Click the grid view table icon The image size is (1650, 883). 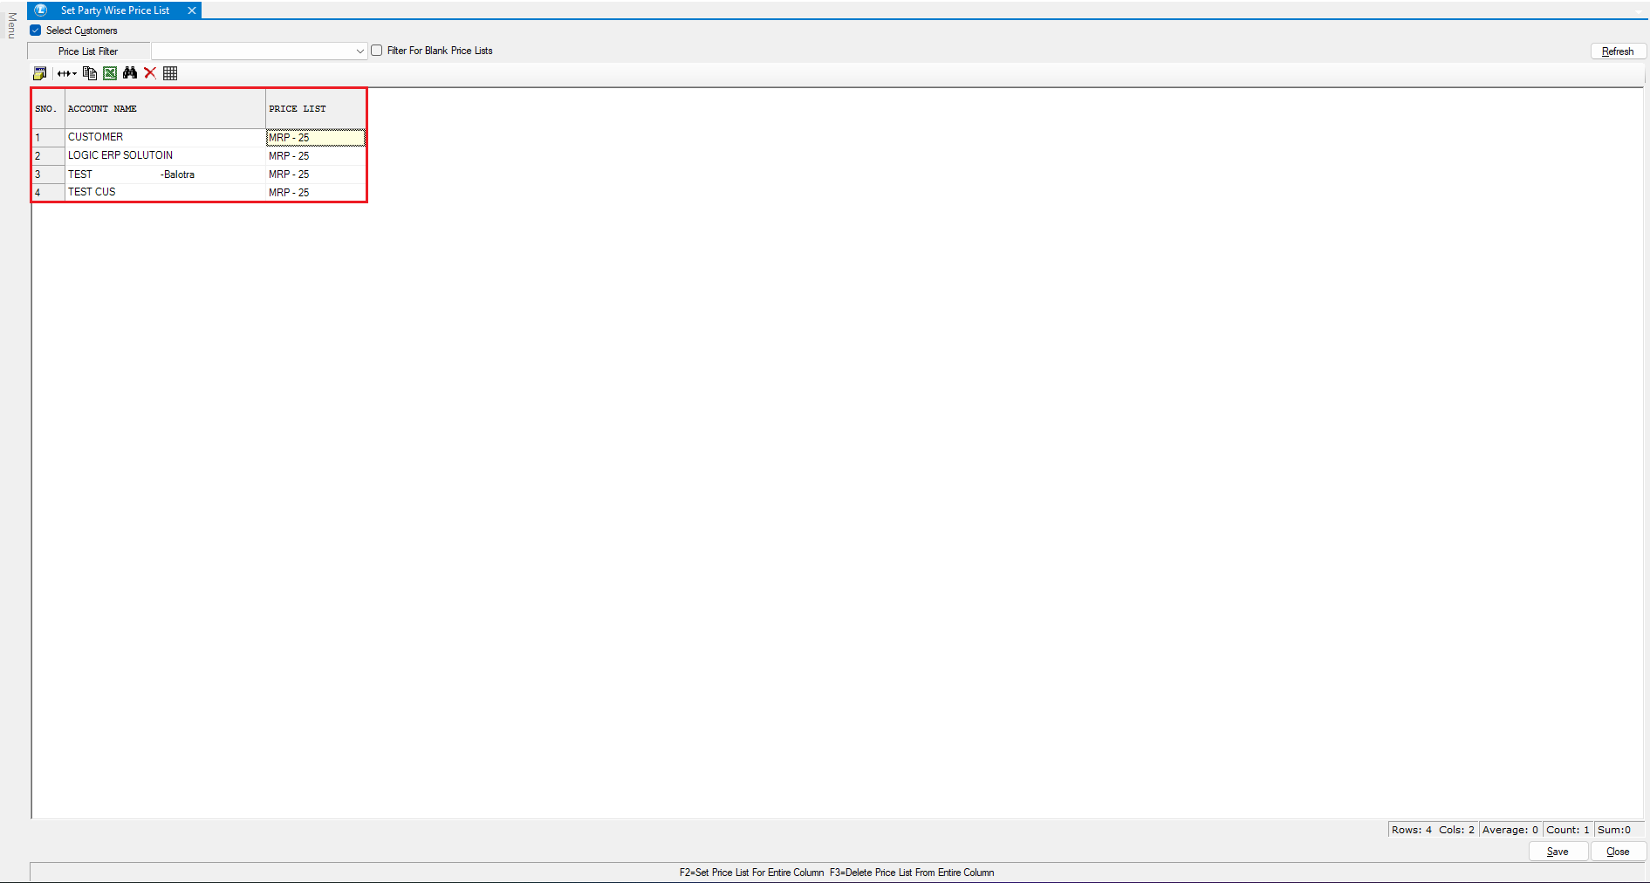point(170,73)
